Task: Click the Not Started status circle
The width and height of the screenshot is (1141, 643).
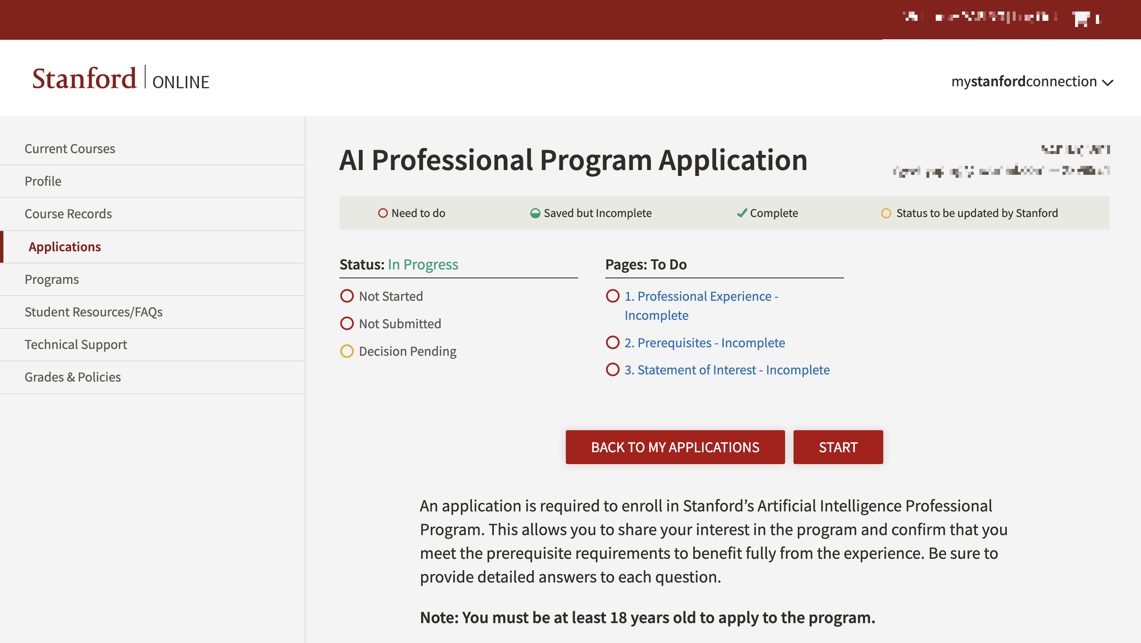Action: point(347,296)
